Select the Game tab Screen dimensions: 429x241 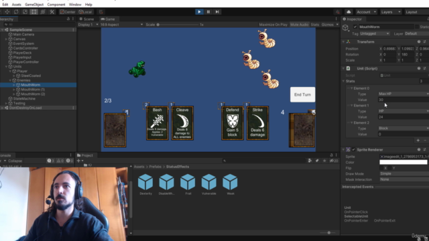point(108,19)
